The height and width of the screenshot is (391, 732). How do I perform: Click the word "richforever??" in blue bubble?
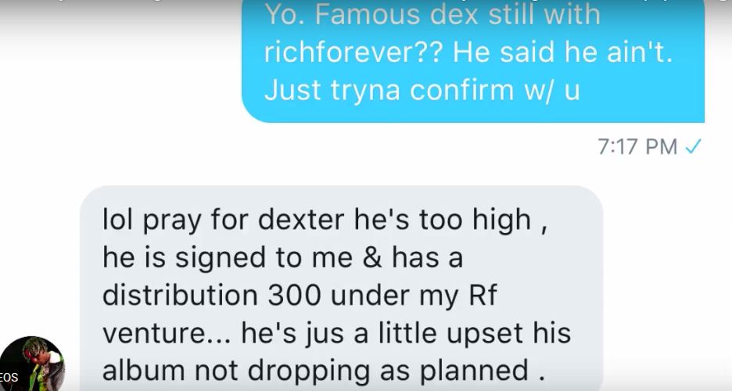[x=353, y=52]
